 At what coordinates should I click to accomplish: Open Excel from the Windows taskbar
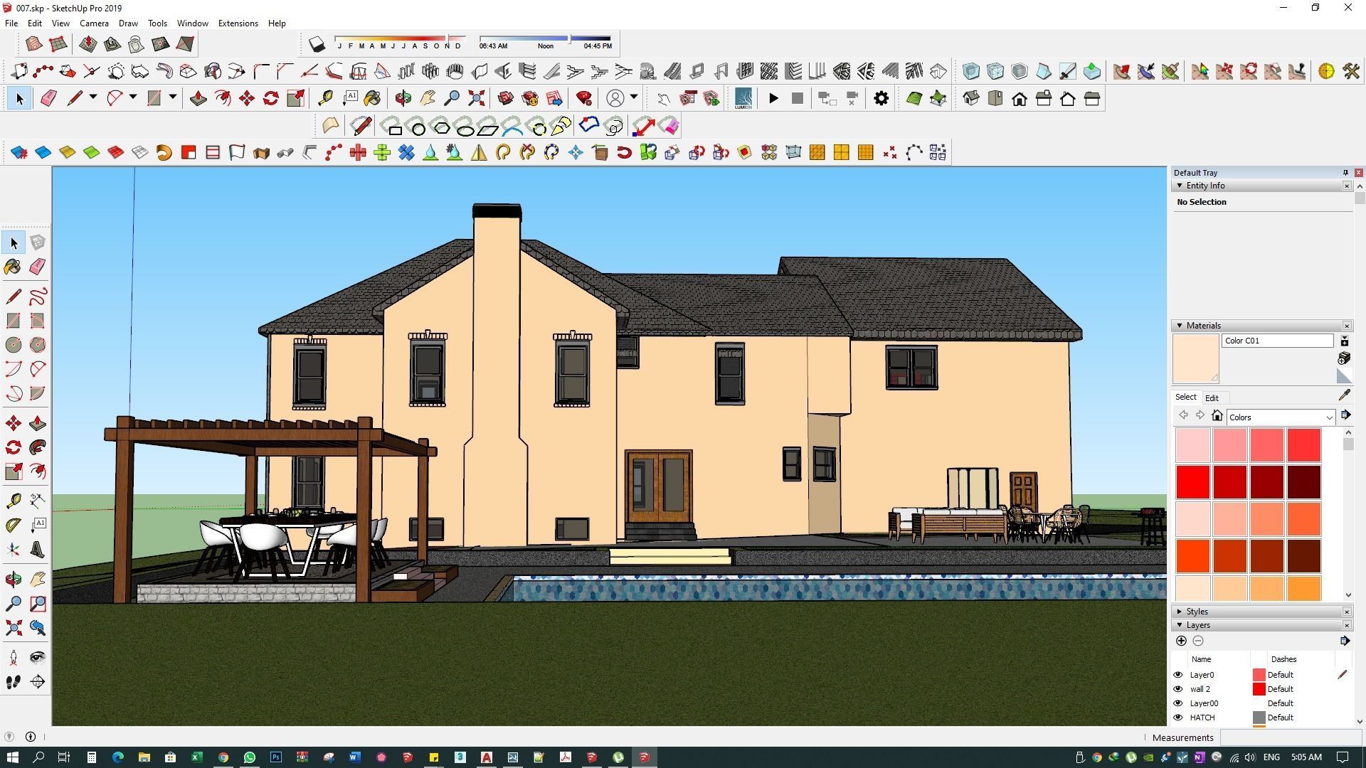point(196,757)
